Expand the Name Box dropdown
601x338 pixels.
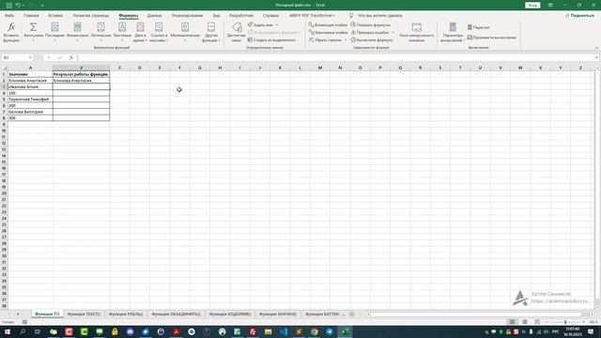(x=30, y=57)
